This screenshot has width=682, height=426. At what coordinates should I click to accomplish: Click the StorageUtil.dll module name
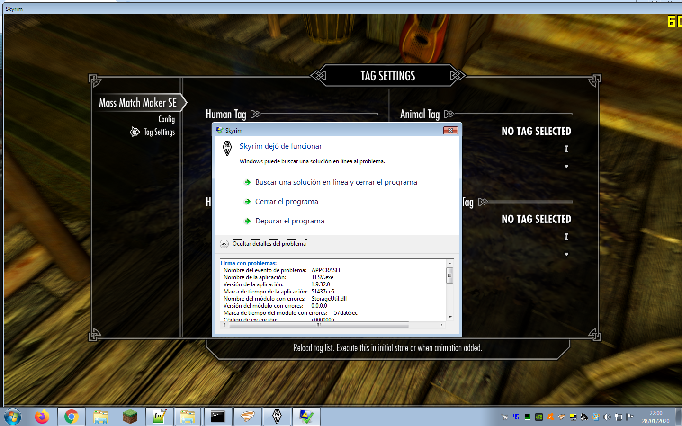pyautogui.click(x=329, y=299)
